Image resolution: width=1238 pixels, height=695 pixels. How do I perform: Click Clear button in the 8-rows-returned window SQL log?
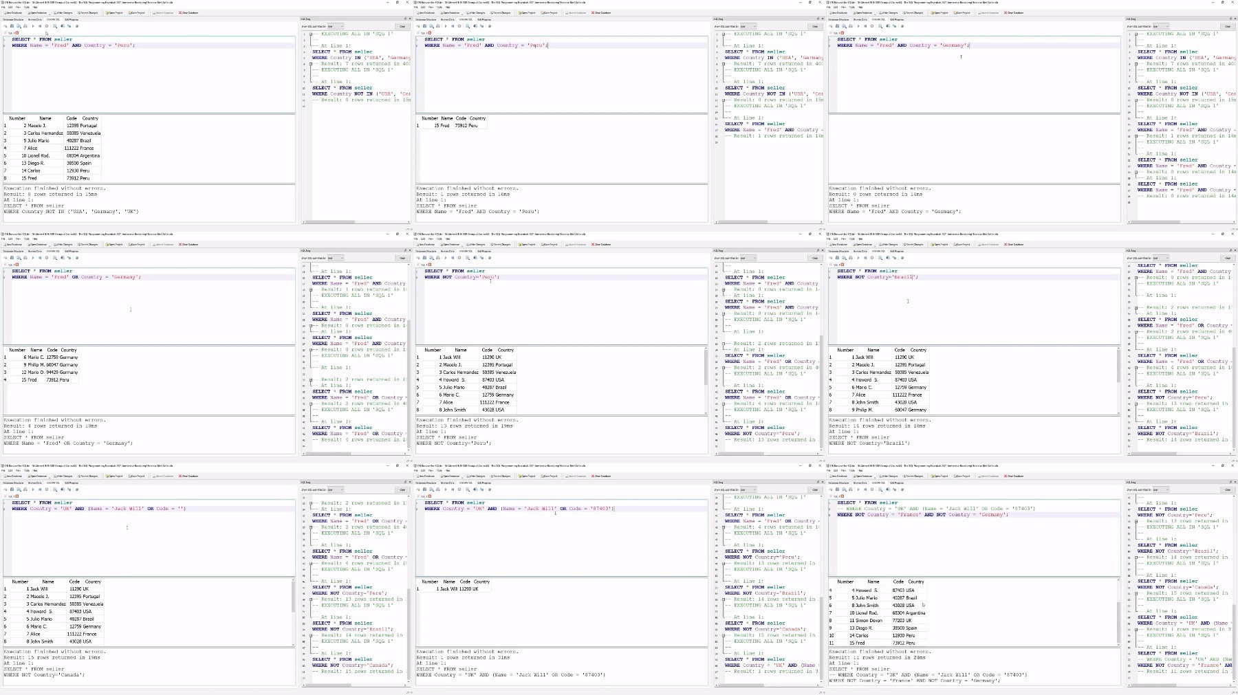[402, 26]
